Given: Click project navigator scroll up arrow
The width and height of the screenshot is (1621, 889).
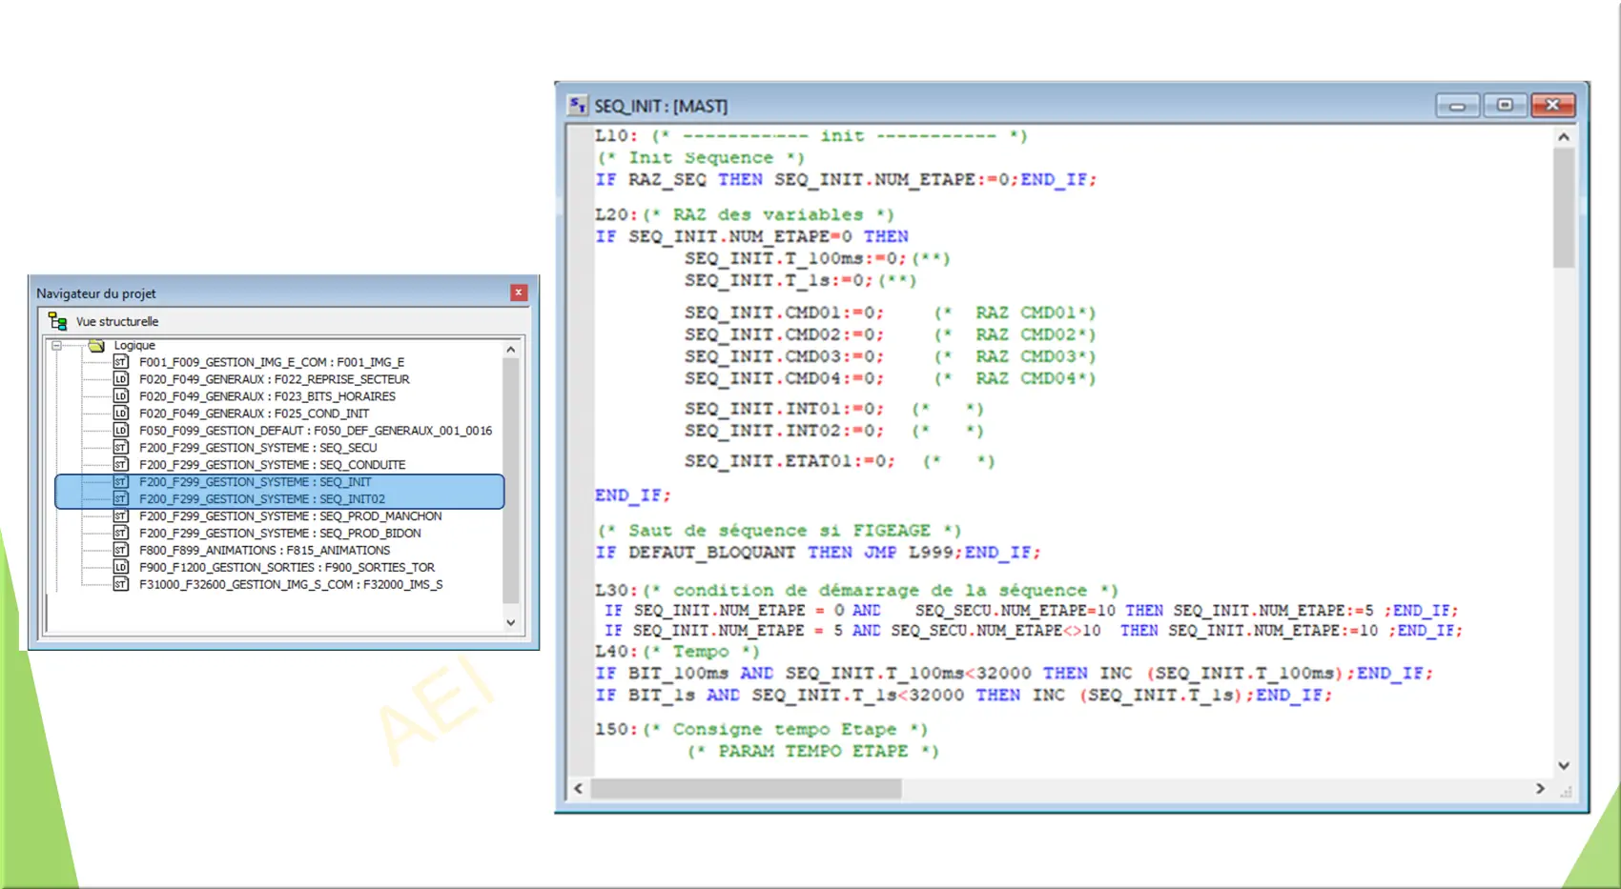Looking at the screenshot, I should tap(511, 350).
